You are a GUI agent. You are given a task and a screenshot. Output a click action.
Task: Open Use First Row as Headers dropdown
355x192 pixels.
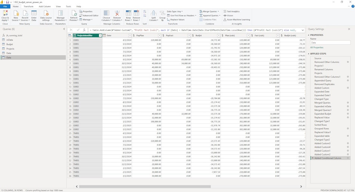182,15
